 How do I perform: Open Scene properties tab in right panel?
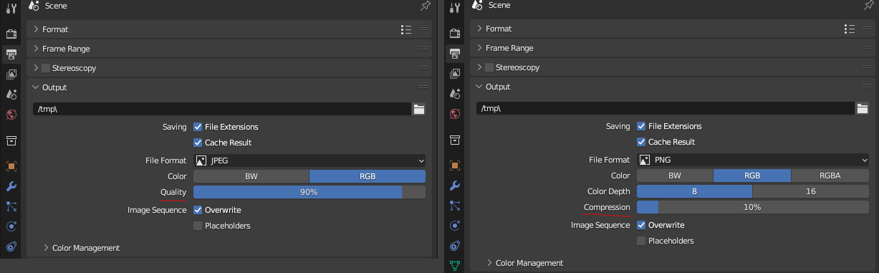454,94
